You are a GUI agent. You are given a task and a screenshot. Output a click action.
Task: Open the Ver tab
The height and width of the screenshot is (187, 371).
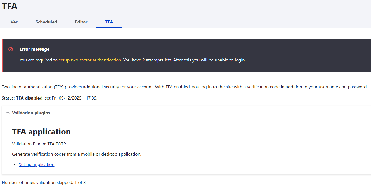click(x=14, y=22)
